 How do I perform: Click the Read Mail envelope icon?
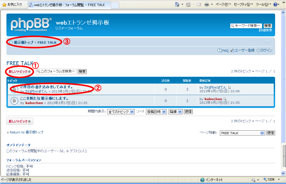(x=199, y=4)
